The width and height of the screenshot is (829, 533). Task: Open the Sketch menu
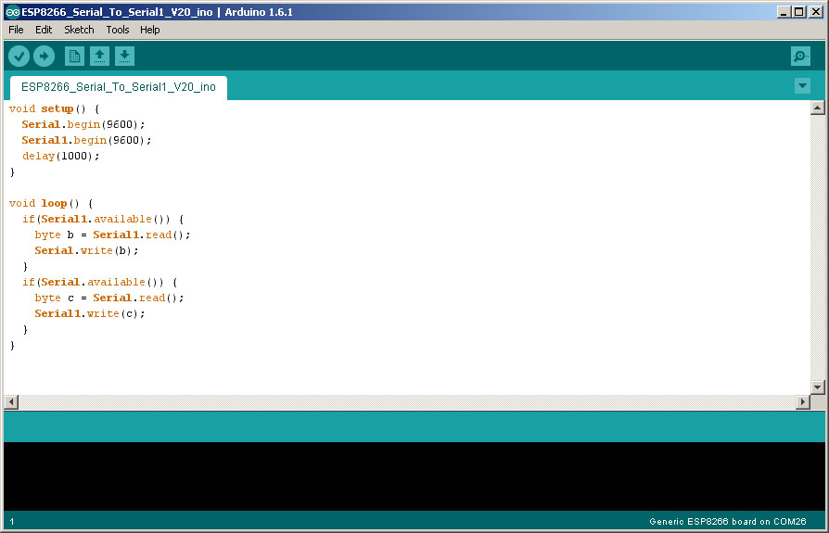(79, 30)
